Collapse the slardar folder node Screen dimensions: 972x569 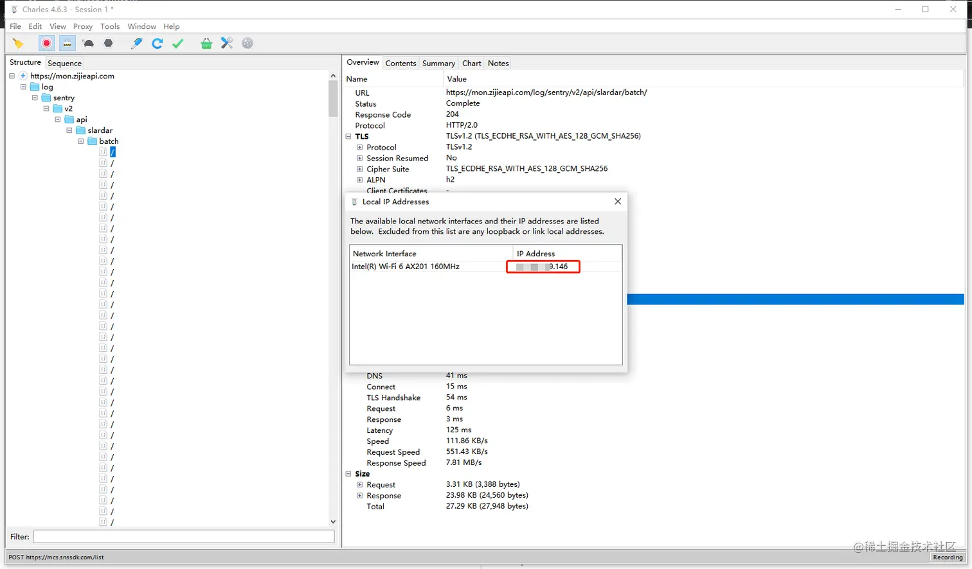(69, 130)
